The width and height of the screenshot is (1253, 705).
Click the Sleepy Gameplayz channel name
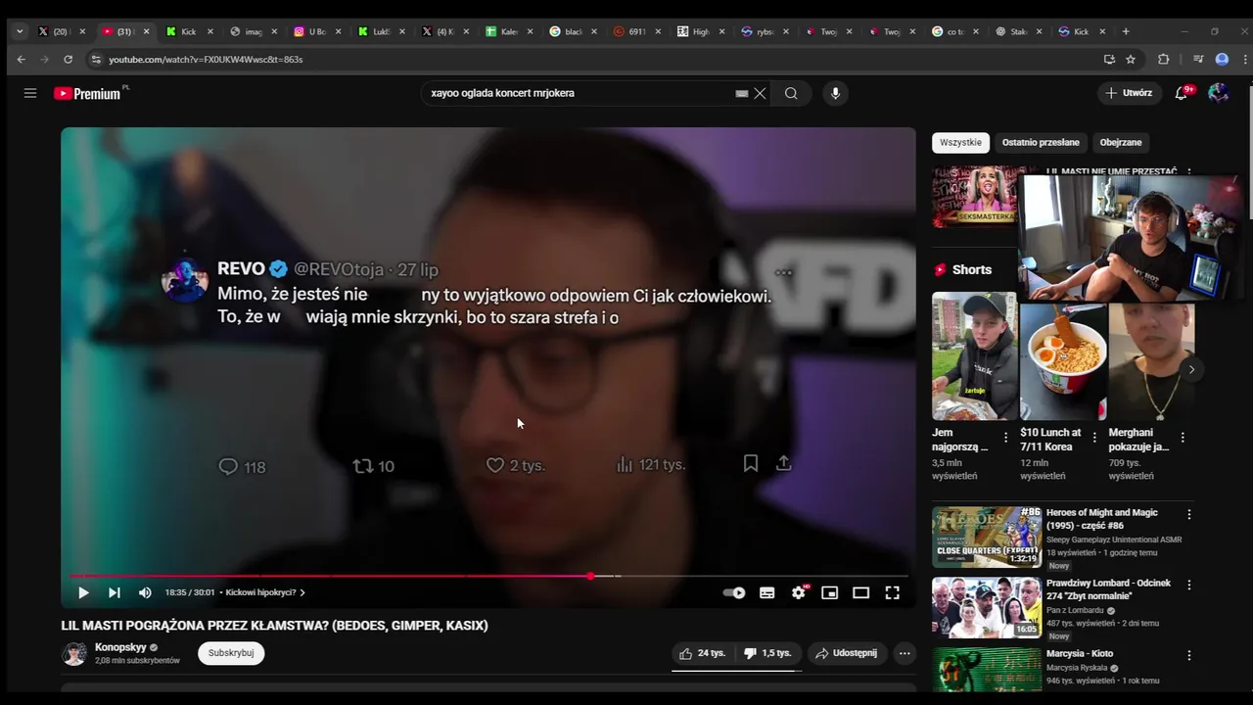[x=1114, y=540]
